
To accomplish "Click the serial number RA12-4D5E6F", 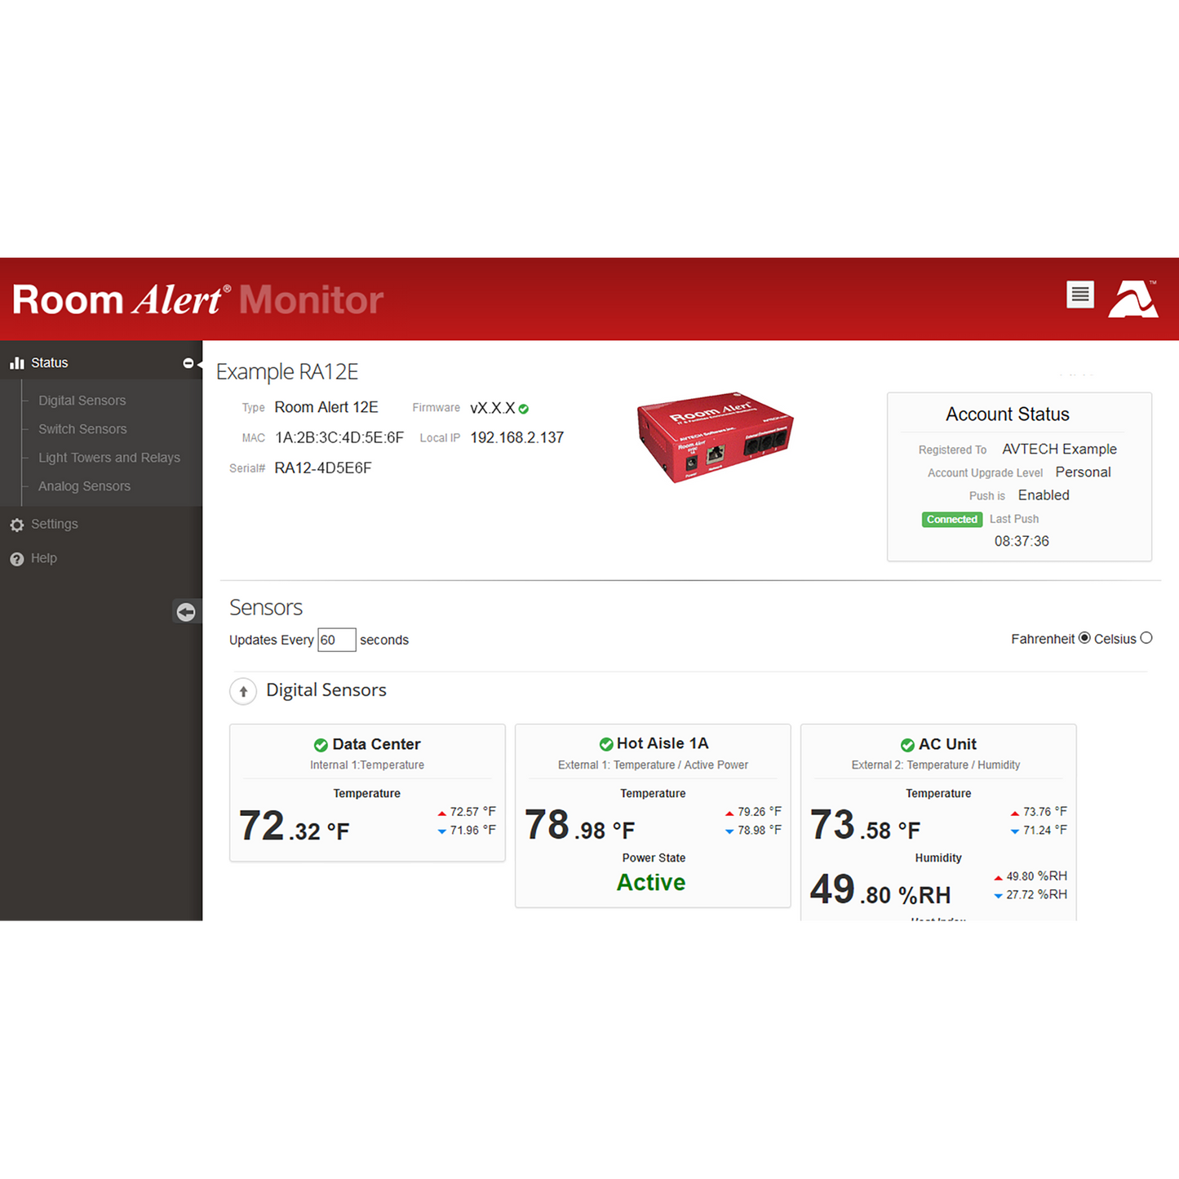I will coord(323,468).
